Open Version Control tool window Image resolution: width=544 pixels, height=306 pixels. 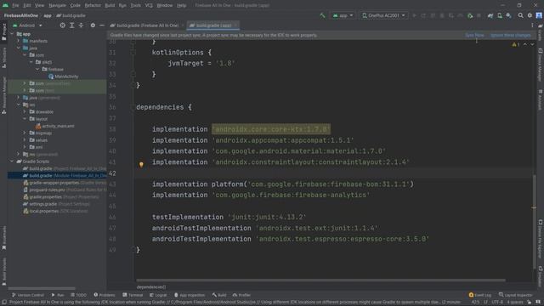click(x=28, y=295)
